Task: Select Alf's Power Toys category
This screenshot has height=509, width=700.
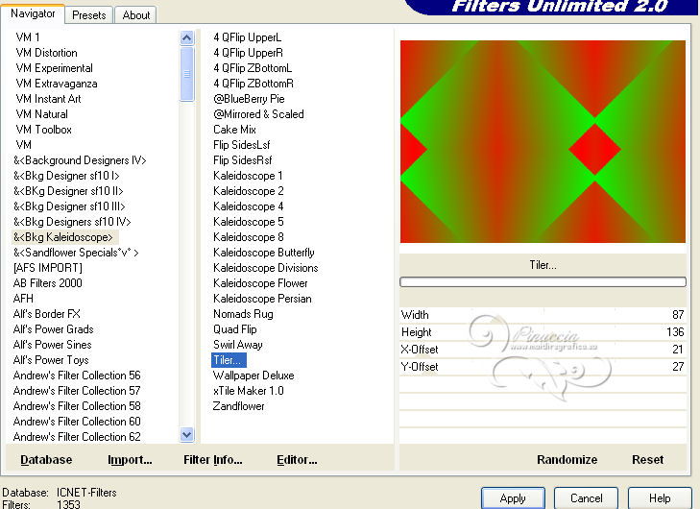Action: click(x=51, y=360)
